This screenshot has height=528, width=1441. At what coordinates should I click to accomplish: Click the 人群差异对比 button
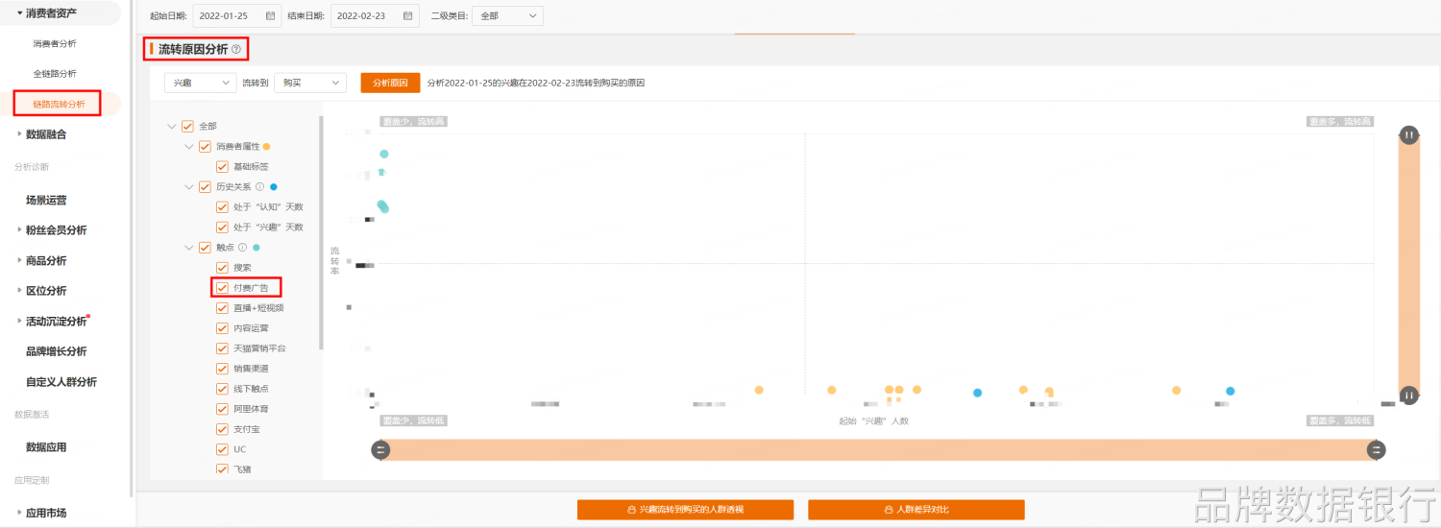tap(916, 510)
